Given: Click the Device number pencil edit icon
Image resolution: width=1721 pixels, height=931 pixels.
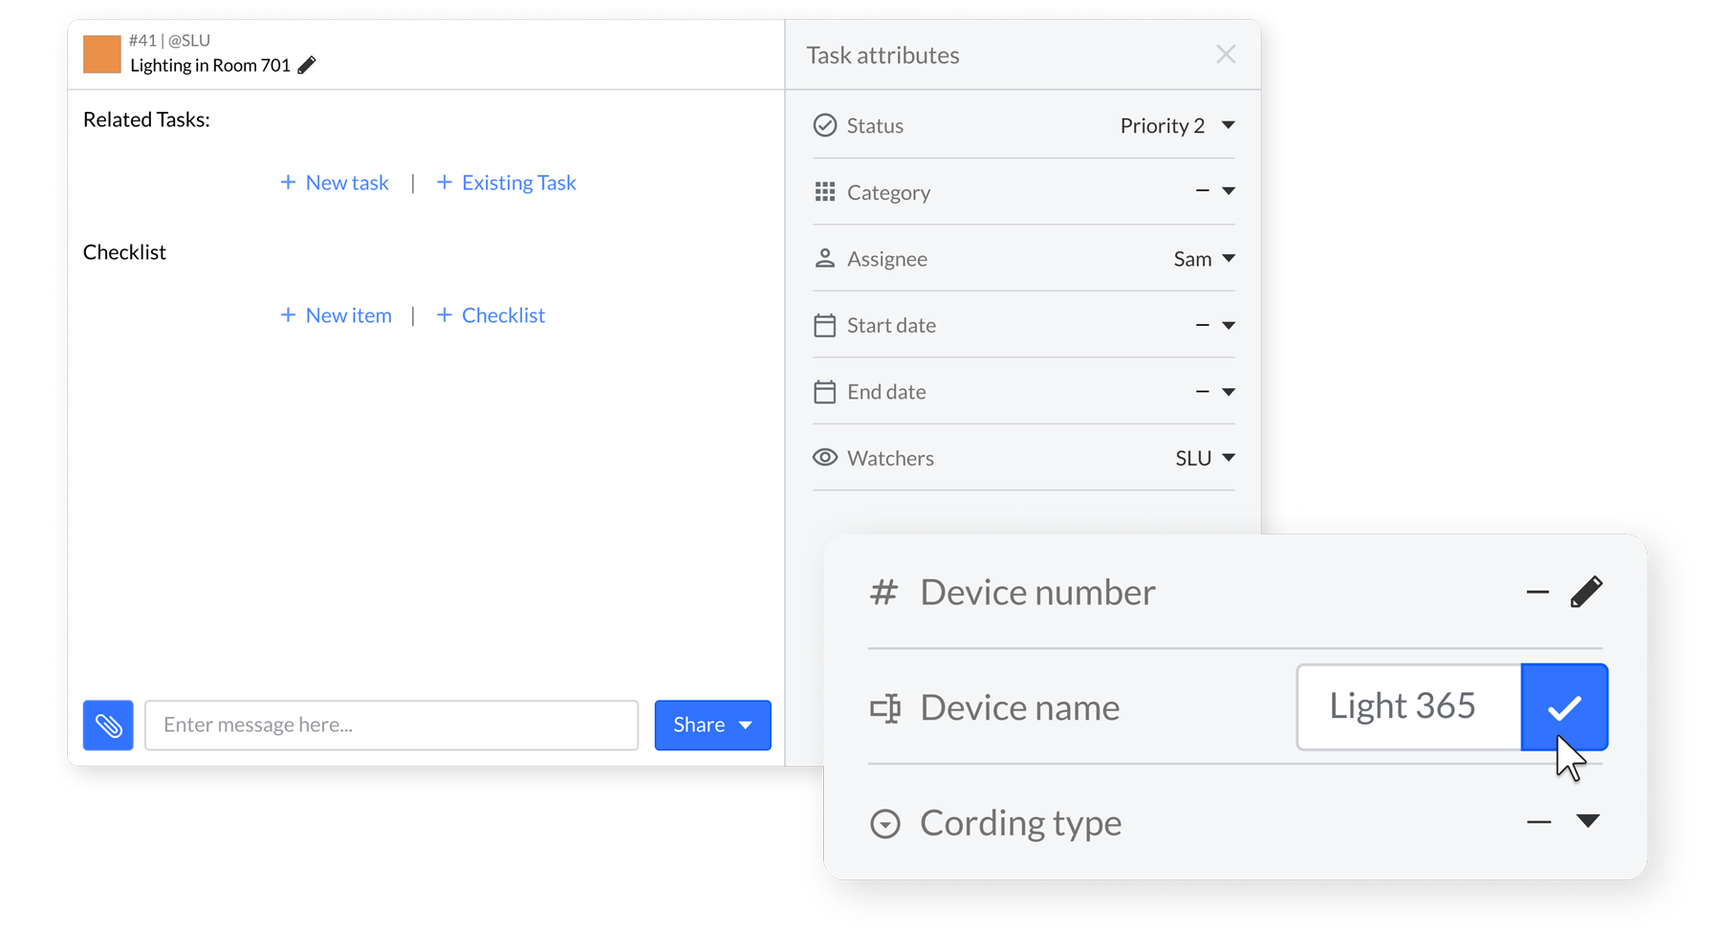Looking at the screenshot, I should click(x=1586, y=592).
